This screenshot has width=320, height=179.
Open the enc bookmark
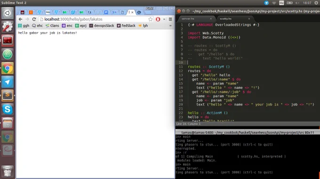point(67,26)
